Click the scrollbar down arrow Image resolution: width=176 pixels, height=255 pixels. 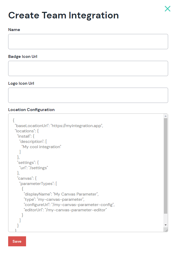[166, 224]
